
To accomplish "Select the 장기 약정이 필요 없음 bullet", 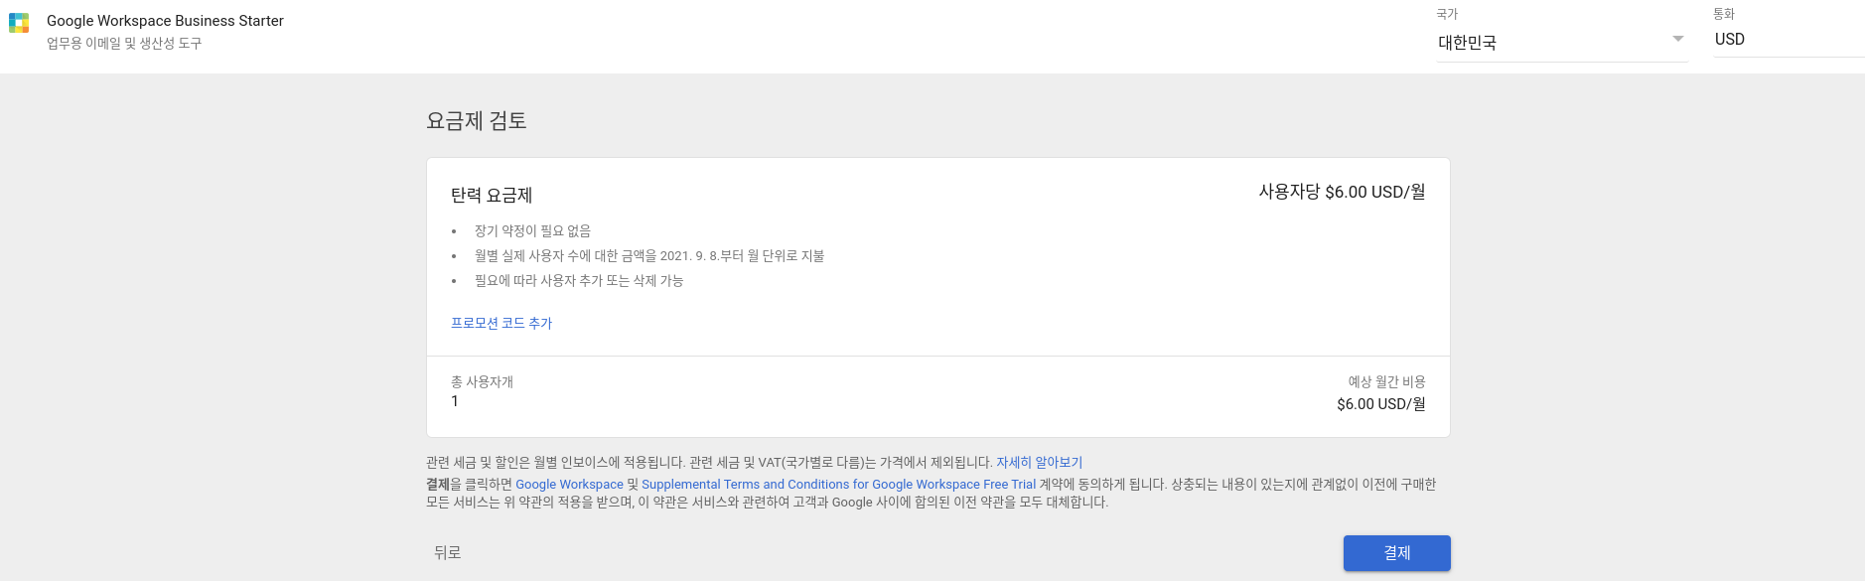I will coord(532,231).
